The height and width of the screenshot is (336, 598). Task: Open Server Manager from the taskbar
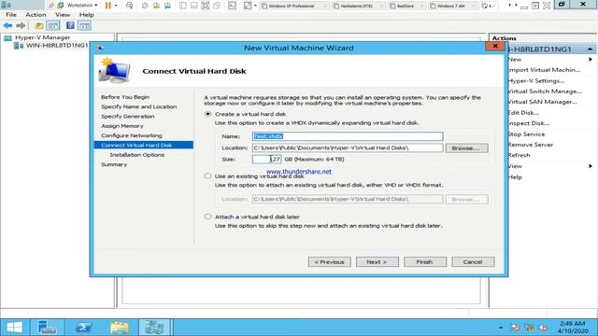click(x=47, y=328)
